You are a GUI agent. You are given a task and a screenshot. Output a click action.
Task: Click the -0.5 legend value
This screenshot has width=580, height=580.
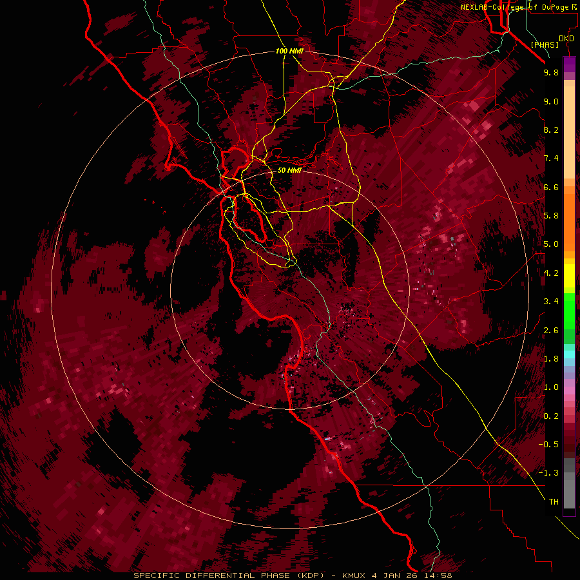[548, 445]
